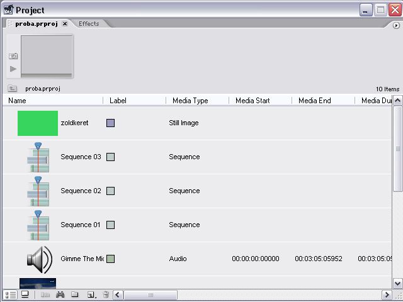The image size is (403, 302).
Task: Open the Project panel flyout menu
Action: point(396,25)
